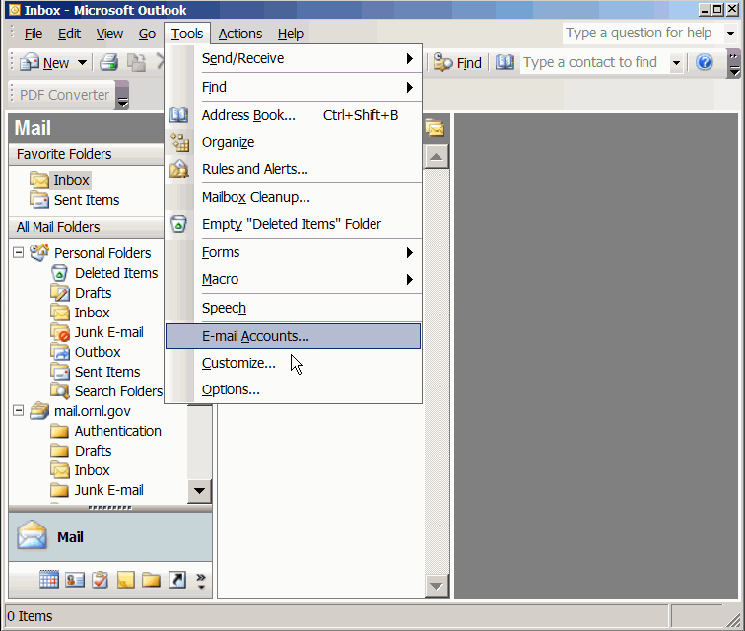The height and width of the screenshot is (631, 745).
Task: Select Junk E-mail under mail.ornl.gov
Action: click(108, 490)
